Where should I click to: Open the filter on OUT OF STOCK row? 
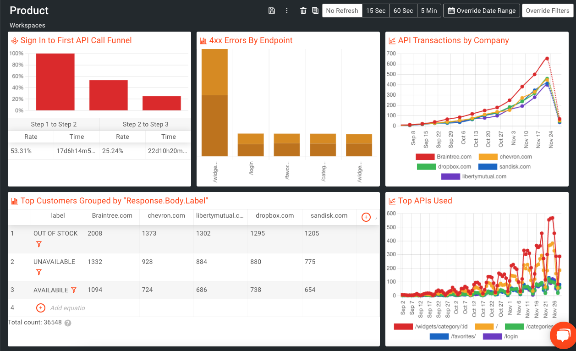click(x=39, y=244)
